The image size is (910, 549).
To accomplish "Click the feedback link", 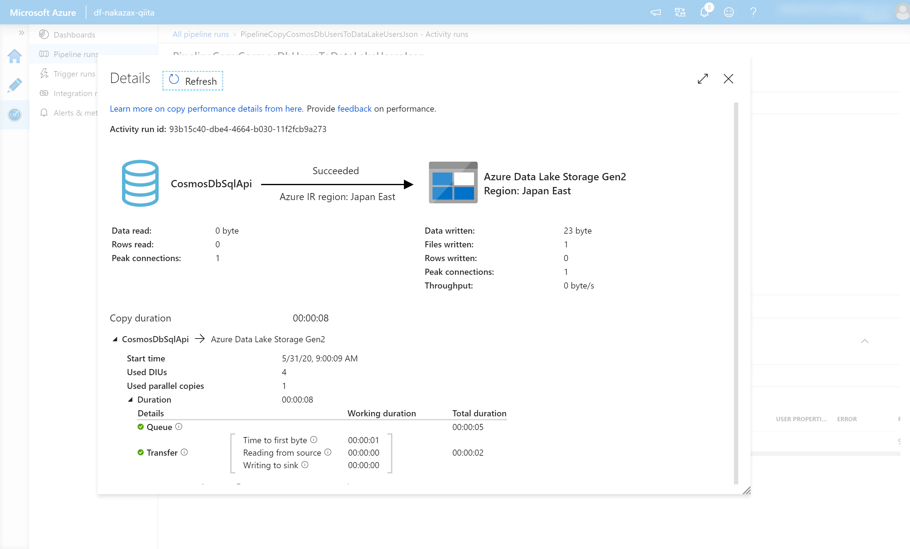I will [354, 109].
